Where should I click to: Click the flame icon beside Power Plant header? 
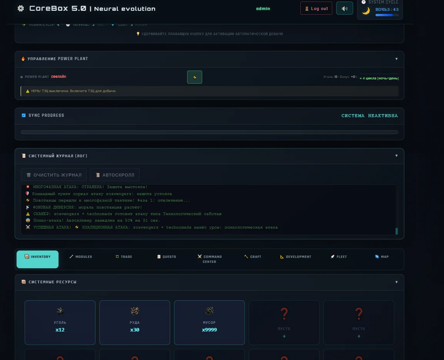coord(23,59)
